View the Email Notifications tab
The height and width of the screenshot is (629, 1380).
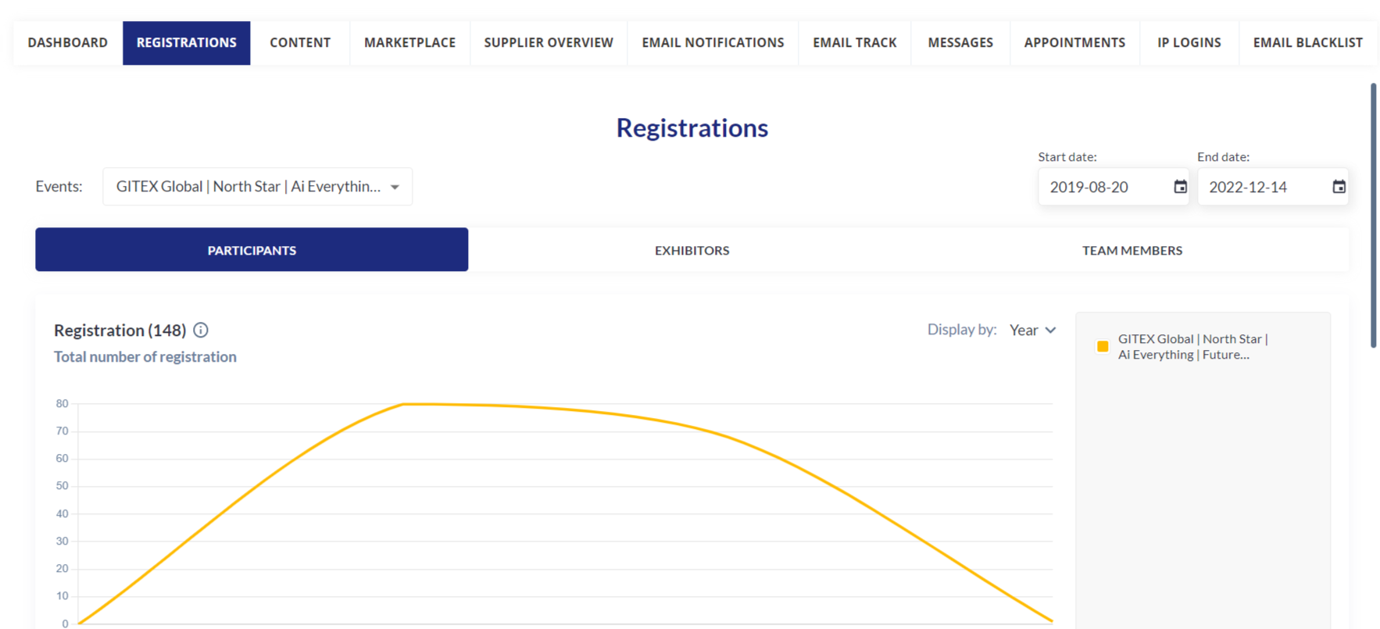click(713, 43)
